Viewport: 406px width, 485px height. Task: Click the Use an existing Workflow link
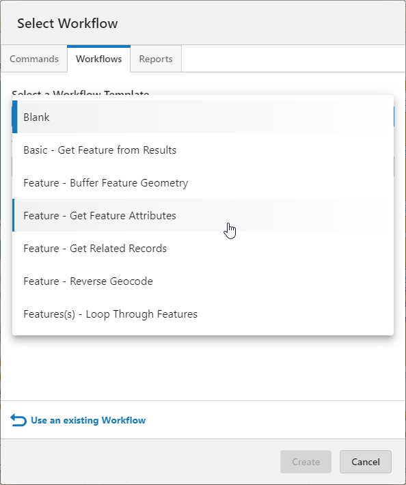[x=88, y=420]
